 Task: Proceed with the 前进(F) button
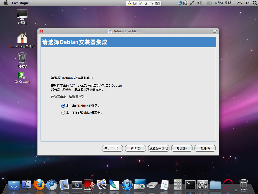coord(205,148)
